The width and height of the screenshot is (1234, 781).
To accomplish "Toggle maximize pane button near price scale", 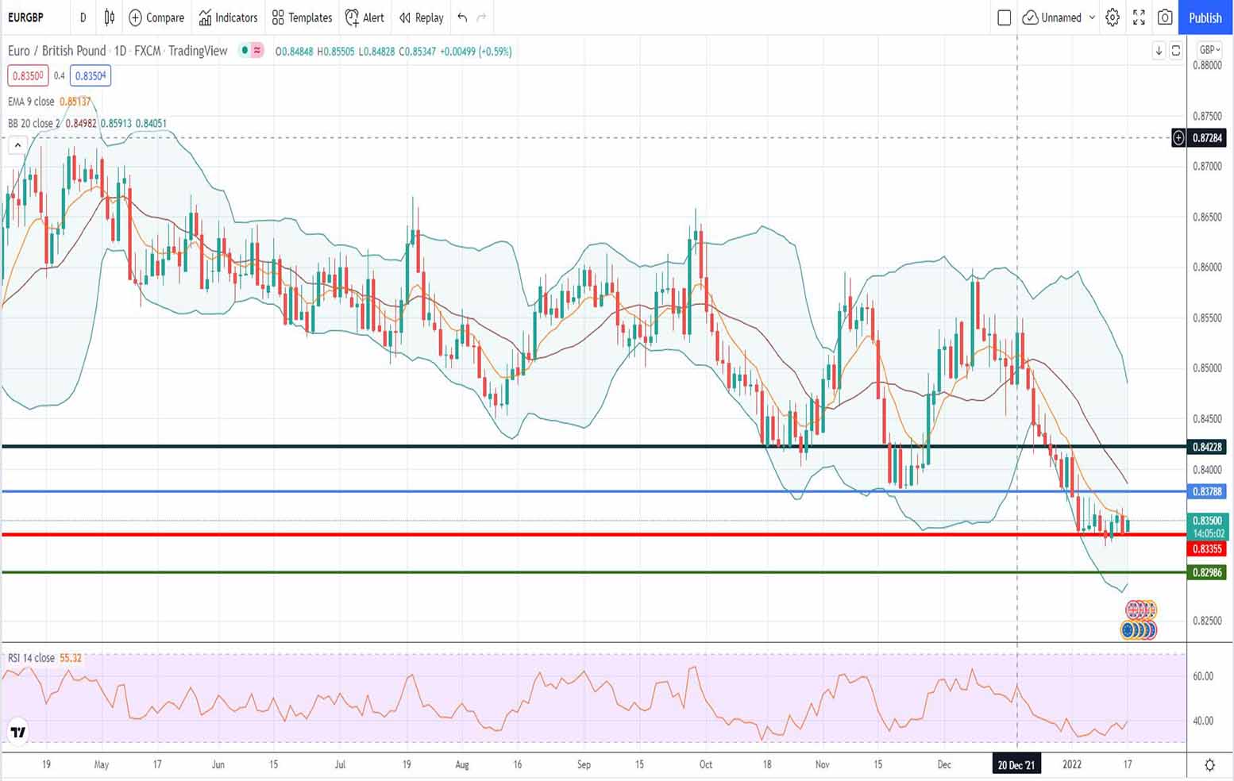I will 1176,51.
